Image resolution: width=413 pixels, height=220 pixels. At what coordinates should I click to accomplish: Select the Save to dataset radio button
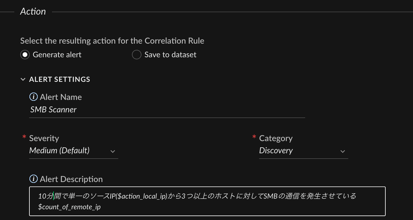[x=137, y=54]
